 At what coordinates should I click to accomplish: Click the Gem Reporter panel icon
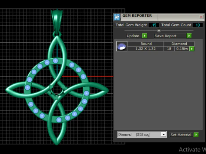(117, 17)
